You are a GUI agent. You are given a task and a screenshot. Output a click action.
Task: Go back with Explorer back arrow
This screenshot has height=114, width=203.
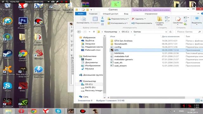pos(79,32)
